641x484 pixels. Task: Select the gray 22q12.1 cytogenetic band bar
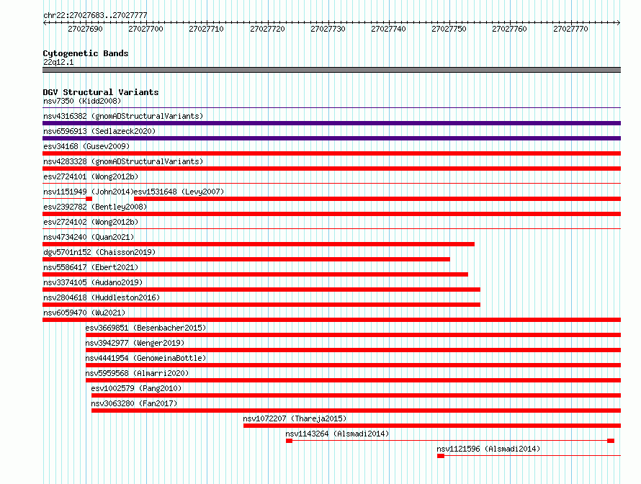pos(331,70)
